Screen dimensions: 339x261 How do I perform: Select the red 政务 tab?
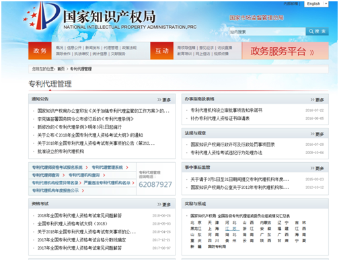point(40,50)
